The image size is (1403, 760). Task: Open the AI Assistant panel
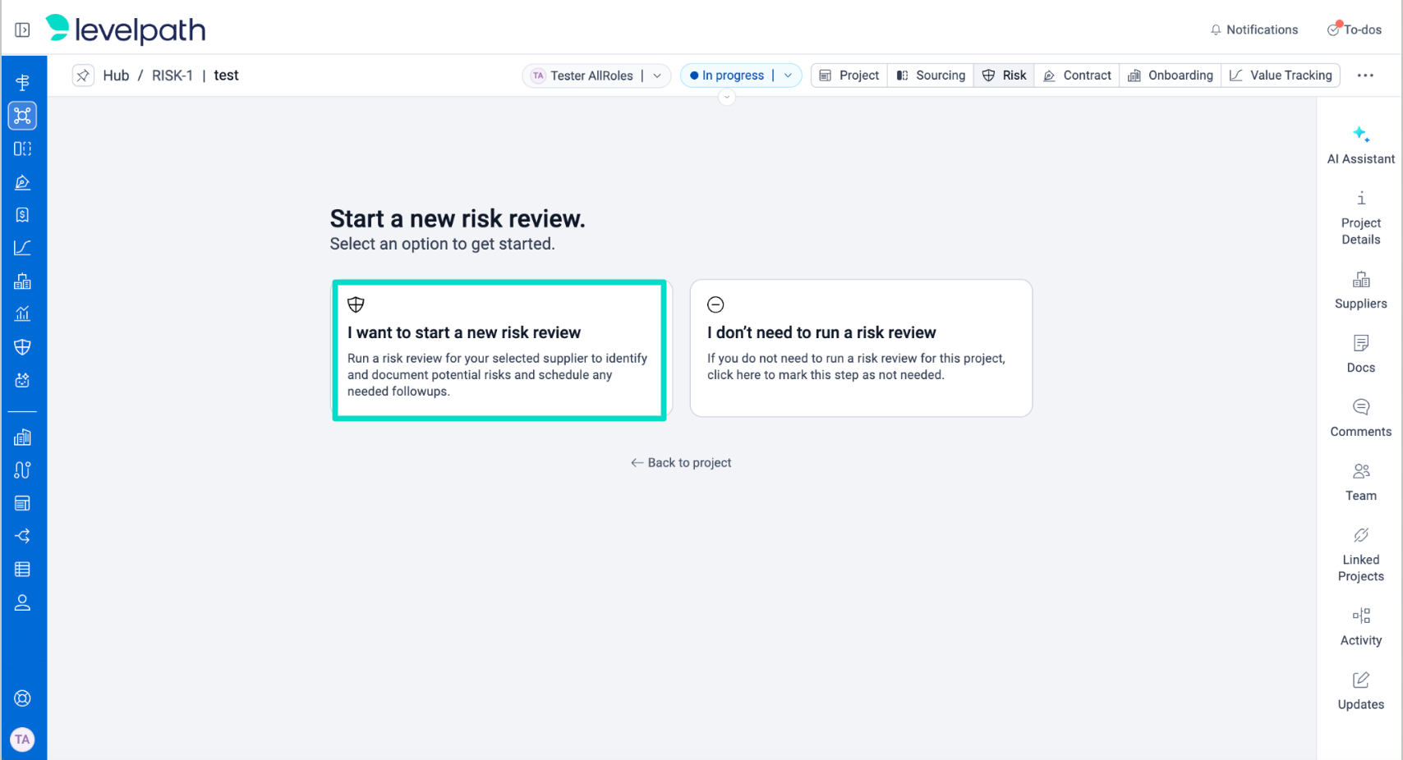1360,144
